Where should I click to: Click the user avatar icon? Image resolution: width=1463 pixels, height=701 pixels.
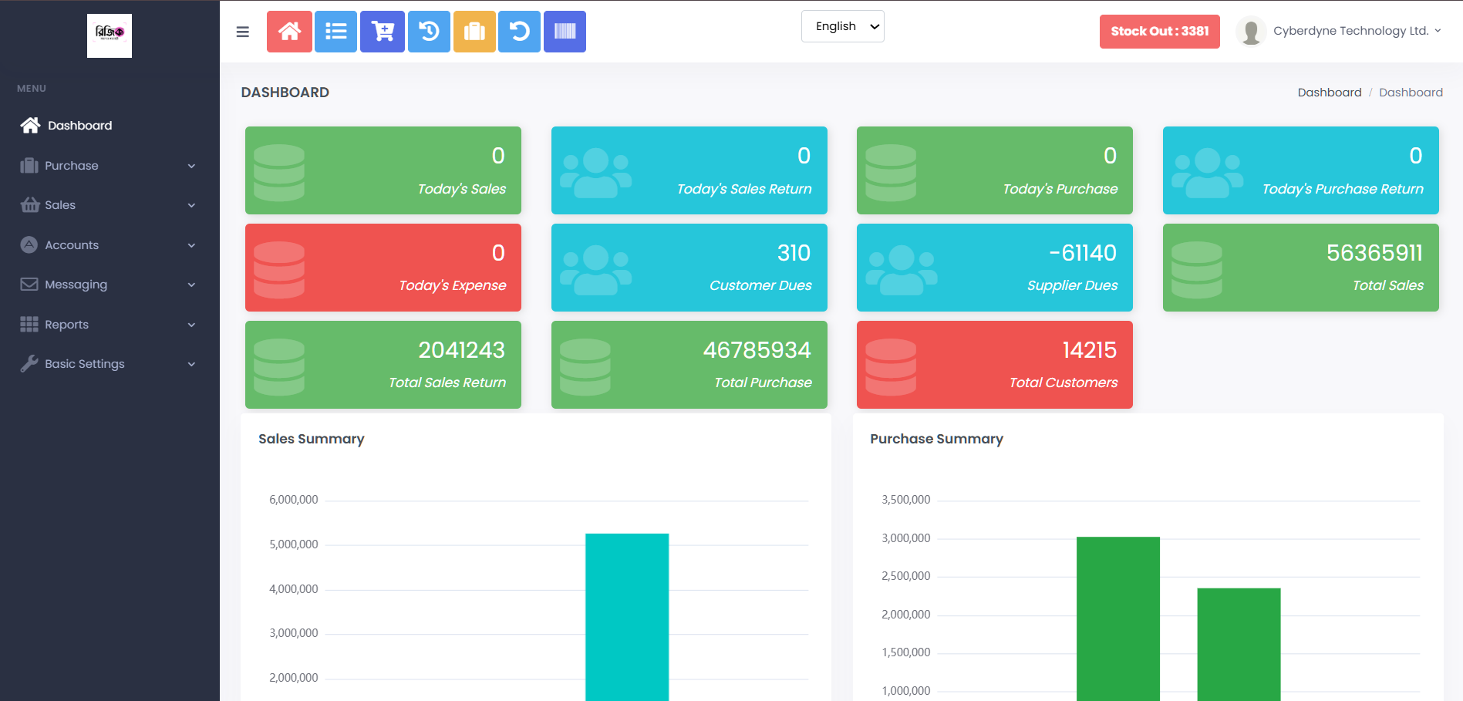pos(1251,32)
